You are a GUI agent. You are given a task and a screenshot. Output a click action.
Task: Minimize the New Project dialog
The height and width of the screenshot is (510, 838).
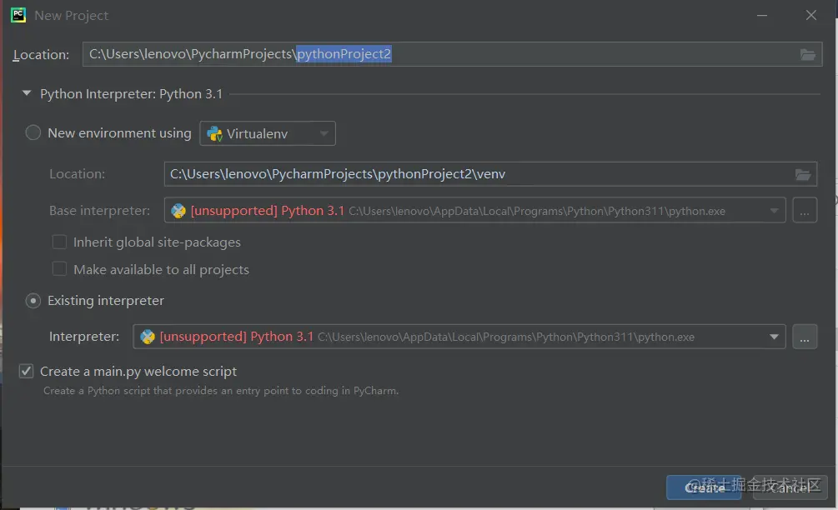(x=761, y=16)
